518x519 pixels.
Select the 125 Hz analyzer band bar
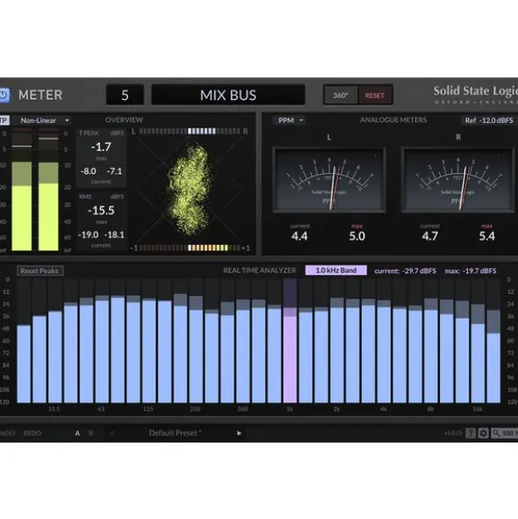149,341
